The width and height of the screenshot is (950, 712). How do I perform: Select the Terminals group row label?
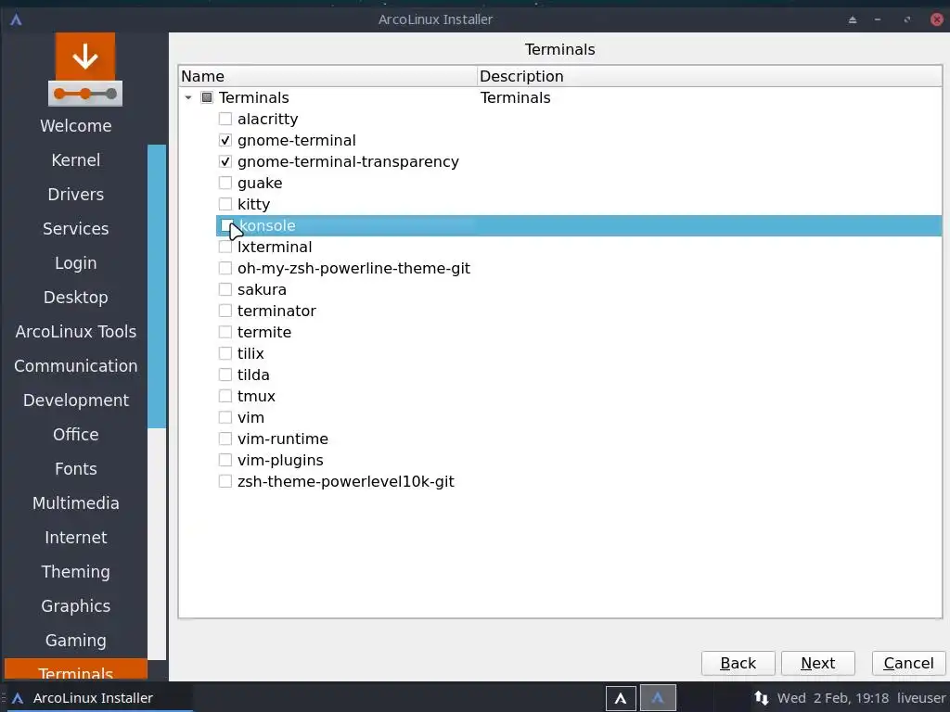[x=254, y=97]
